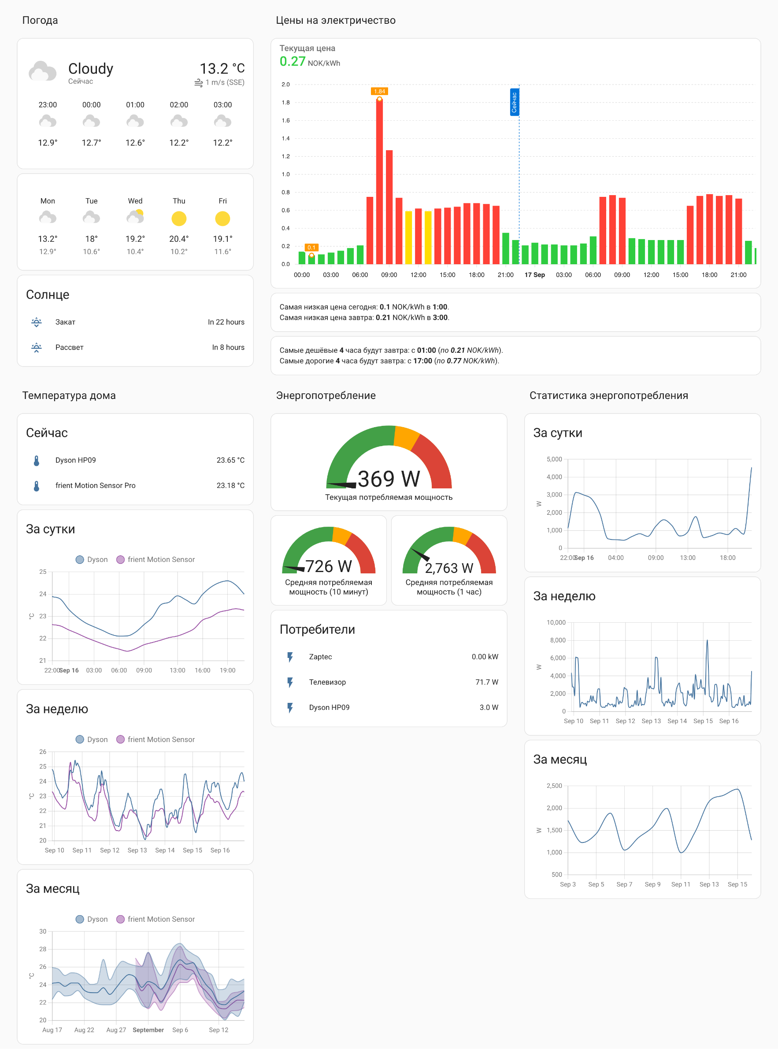Screen dimensions: 778x1049
Task: Toggle Dyson series in За сутки temperature legend
Action: click(x=92, y=559)
